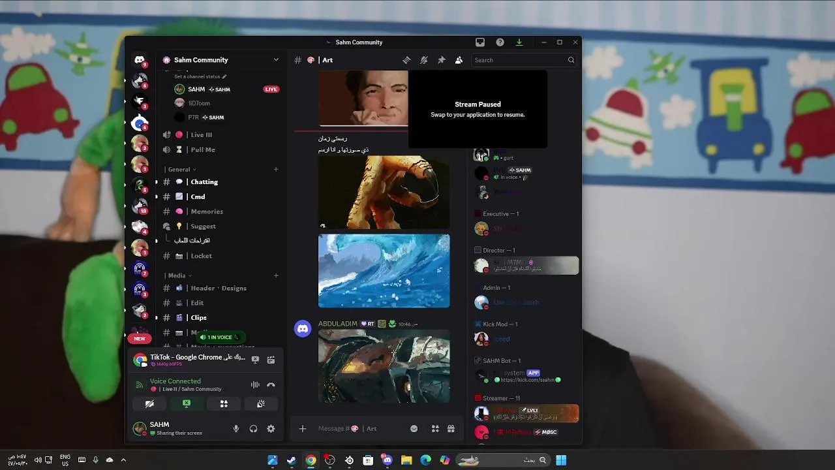Viewport: 835px width, 470px height.
Task: Open the gift picker icon in message bar
Action: pos(451,429)
